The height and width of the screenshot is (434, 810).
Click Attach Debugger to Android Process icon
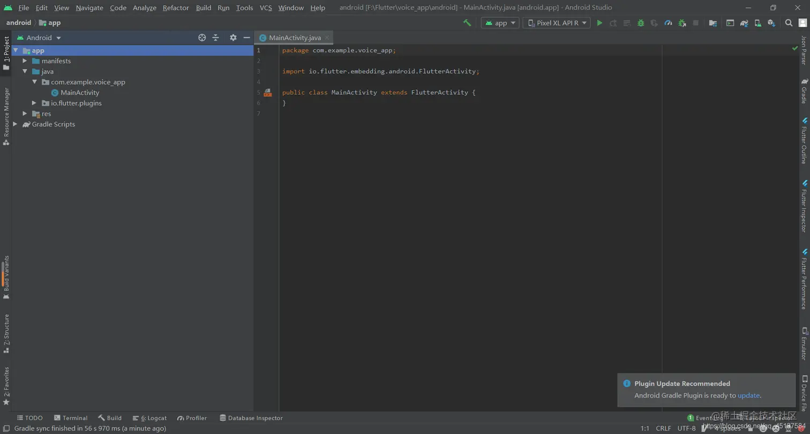(x=682, y=23)
